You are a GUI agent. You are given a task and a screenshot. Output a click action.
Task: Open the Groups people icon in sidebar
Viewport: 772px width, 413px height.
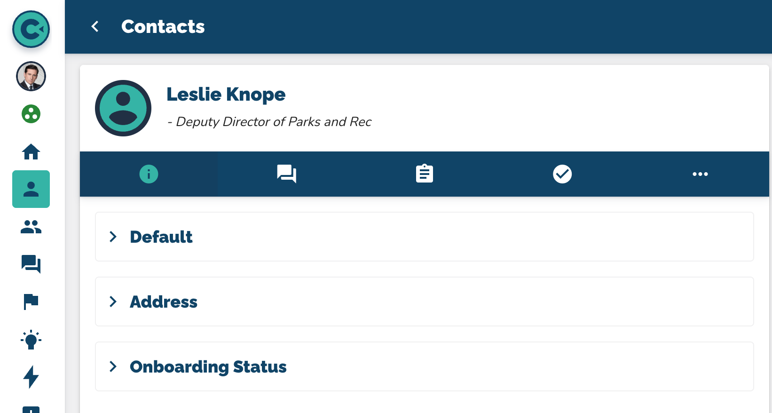pyautogui.click(x=31, y=227)
